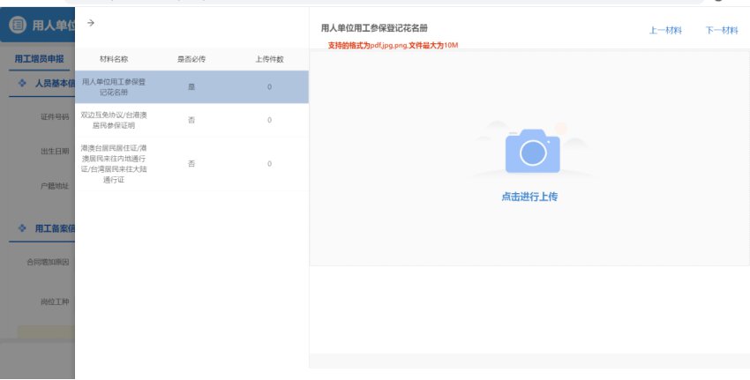The height and width of the screenshot is (380, 750).
Task: Click the 证件号码 field label
Action: click(55, 116)
